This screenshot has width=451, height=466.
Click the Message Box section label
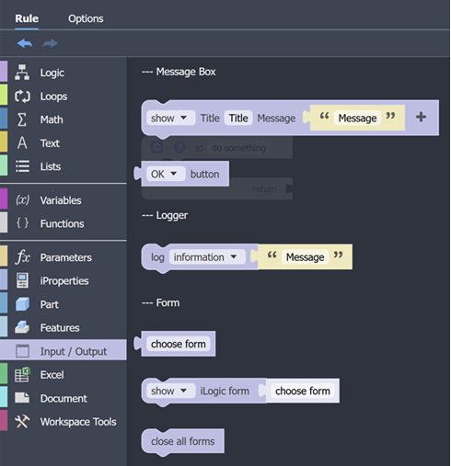coord(179,72)
